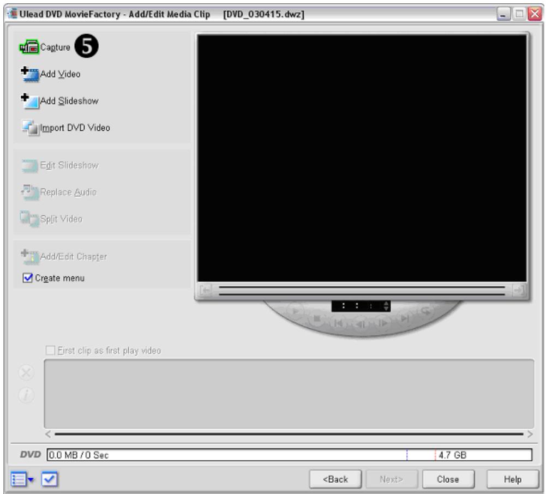This screenshot has width=546, height=494.
Task: Open the settings list dropdown icon
Action: pos(22,479)
